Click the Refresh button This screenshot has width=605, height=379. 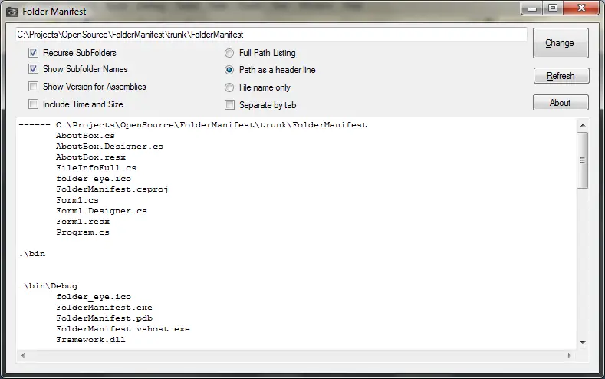point(561,76)
